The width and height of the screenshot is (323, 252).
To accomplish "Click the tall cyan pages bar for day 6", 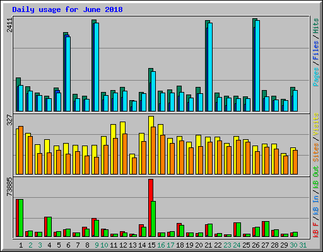I will 68,74.
